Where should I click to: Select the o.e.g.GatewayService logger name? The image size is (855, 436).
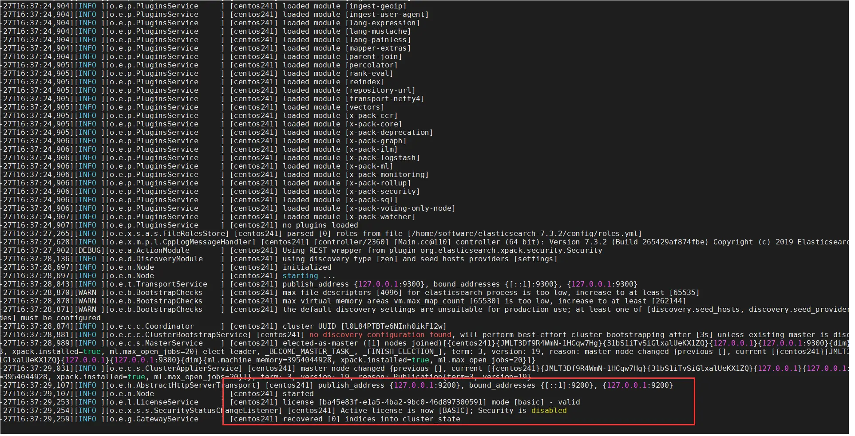click(x=154, y=419)
